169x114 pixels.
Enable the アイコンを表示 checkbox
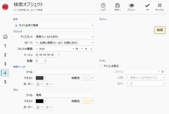tap(101, 66)
